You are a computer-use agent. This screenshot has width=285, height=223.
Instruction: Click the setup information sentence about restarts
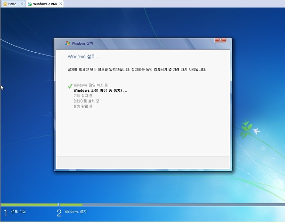coord(137,70)
